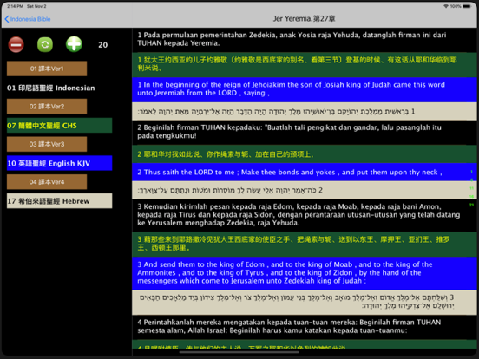Tap the green plus increase font icon

pyautogui.click(x=74, y=44)
